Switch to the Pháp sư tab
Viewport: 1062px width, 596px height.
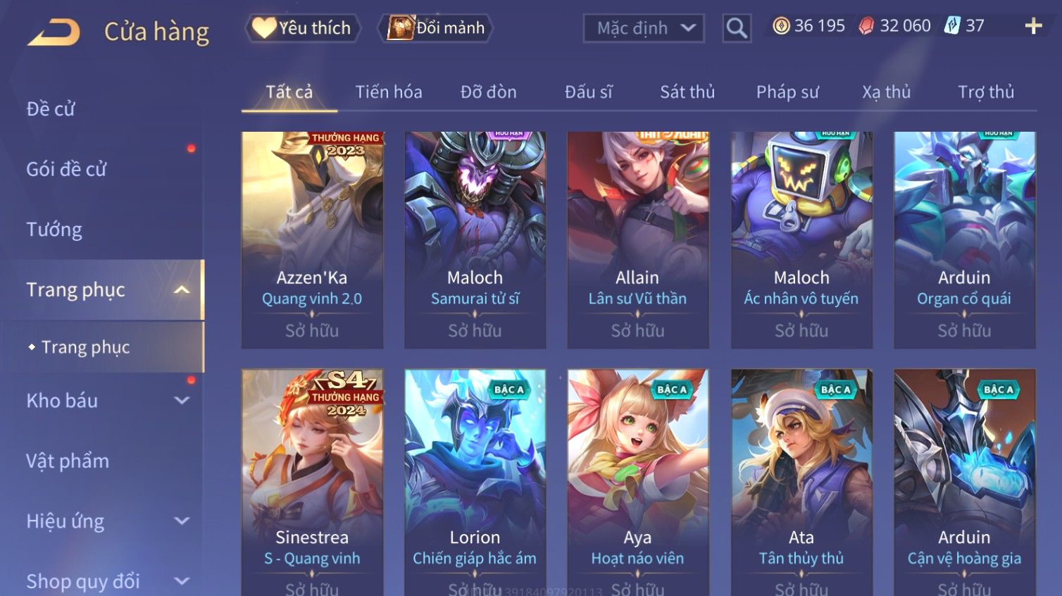(787, 92)
